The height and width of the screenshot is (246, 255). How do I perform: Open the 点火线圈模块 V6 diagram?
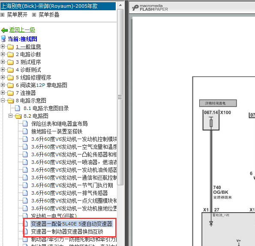(x=74, y=201)
